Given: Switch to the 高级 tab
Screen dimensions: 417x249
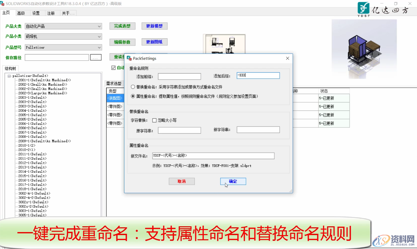Looking at the screenshot, I should [21, 13].
